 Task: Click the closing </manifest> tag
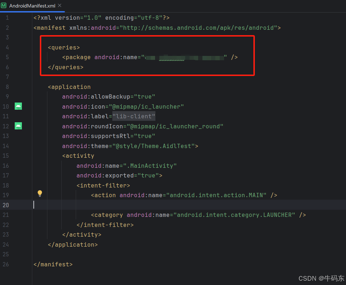pos(53,264)
